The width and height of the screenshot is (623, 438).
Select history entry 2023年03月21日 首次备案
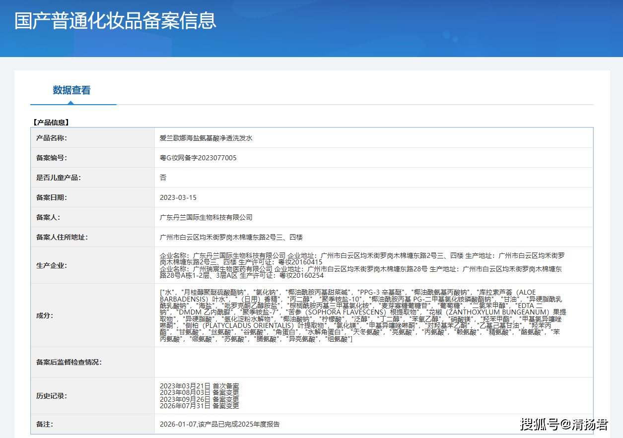point(200,386)
